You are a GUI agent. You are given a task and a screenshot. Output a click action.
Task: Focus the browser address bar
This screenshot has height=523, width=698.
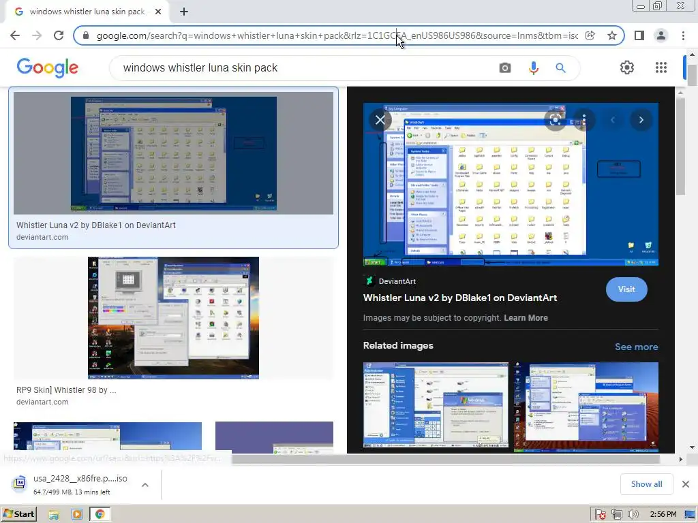(337, 35)
